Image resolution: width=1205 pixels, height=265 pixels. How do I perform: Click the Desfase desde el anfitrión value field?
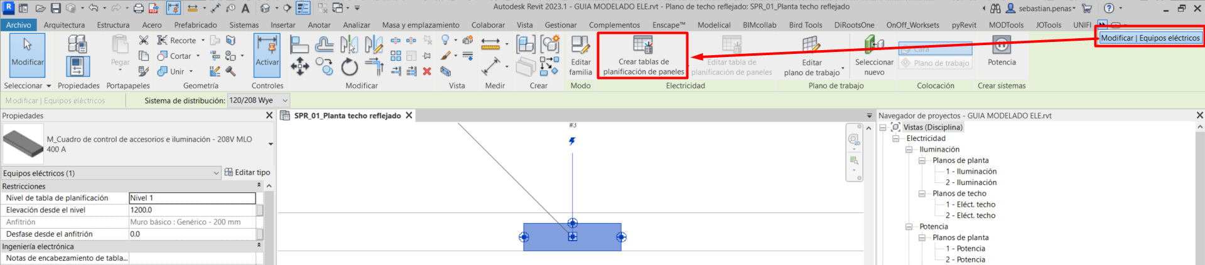coord(192,234)
